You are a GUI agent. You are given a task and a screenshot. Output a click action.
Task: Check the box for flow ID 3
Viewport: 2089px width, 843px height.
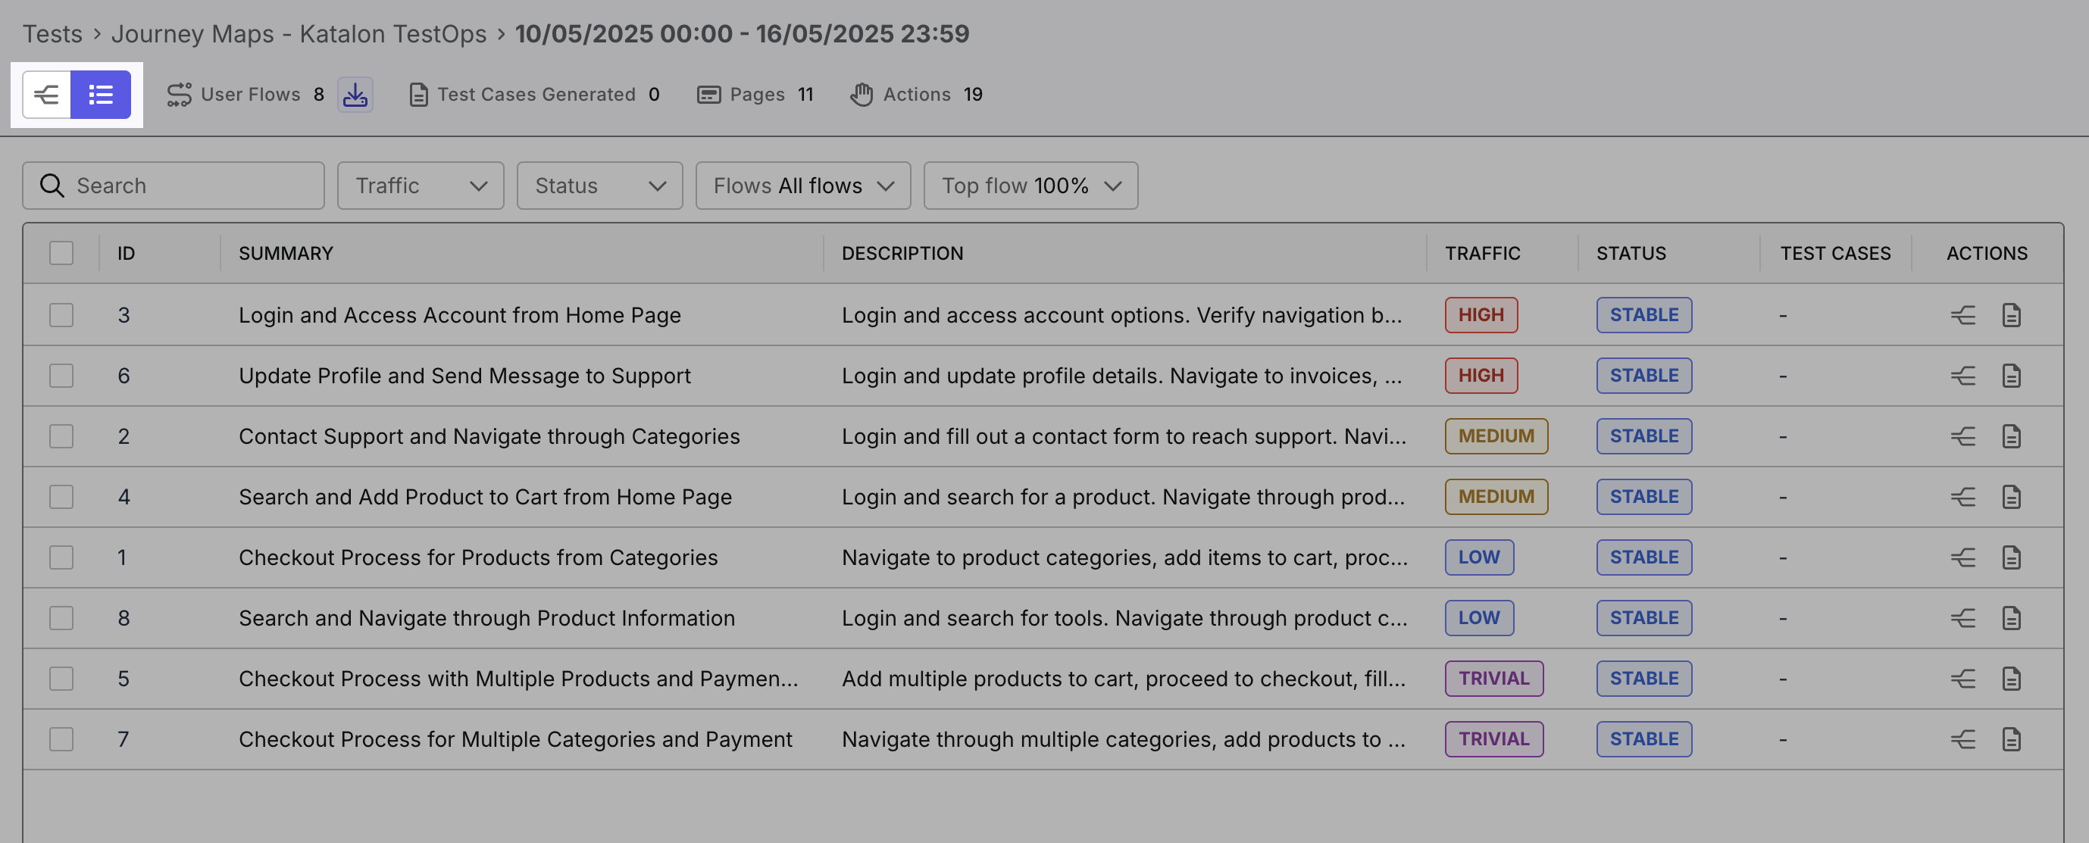tap(61, 314)
